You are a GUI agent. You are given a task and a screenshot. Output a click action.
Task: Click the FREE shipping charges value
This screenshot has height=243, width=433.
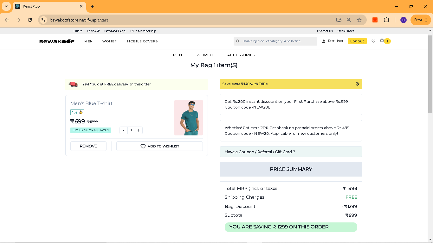[x=351, y=197]
